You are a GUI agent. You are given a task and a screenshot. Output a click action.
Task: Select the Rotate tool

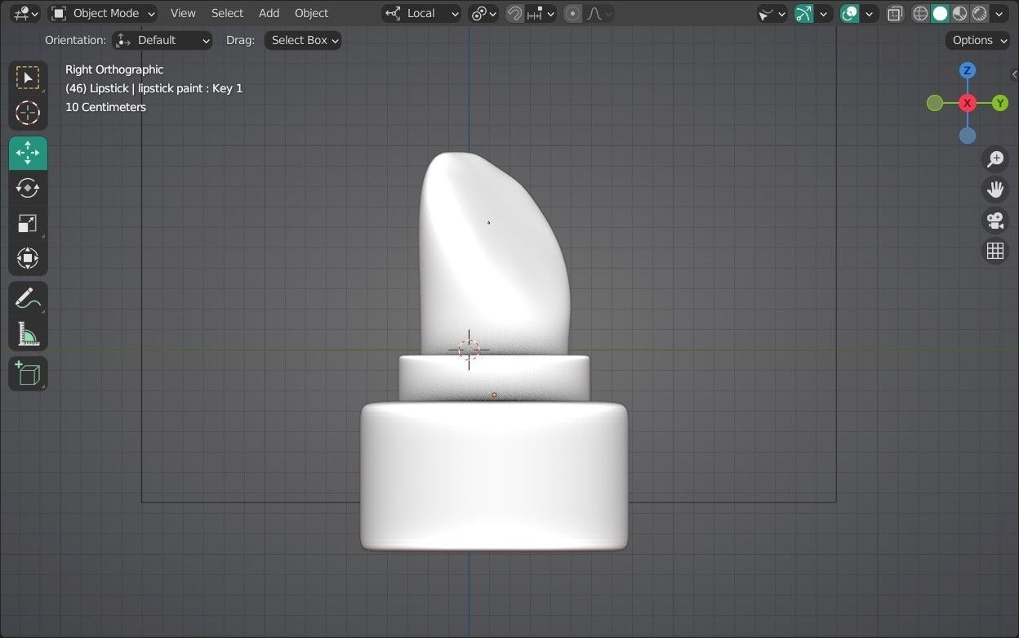pos(28,188)
